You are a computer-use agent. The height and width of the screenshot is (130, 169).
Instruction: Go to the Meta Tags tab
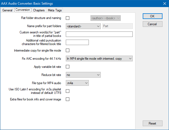(55, 10)
